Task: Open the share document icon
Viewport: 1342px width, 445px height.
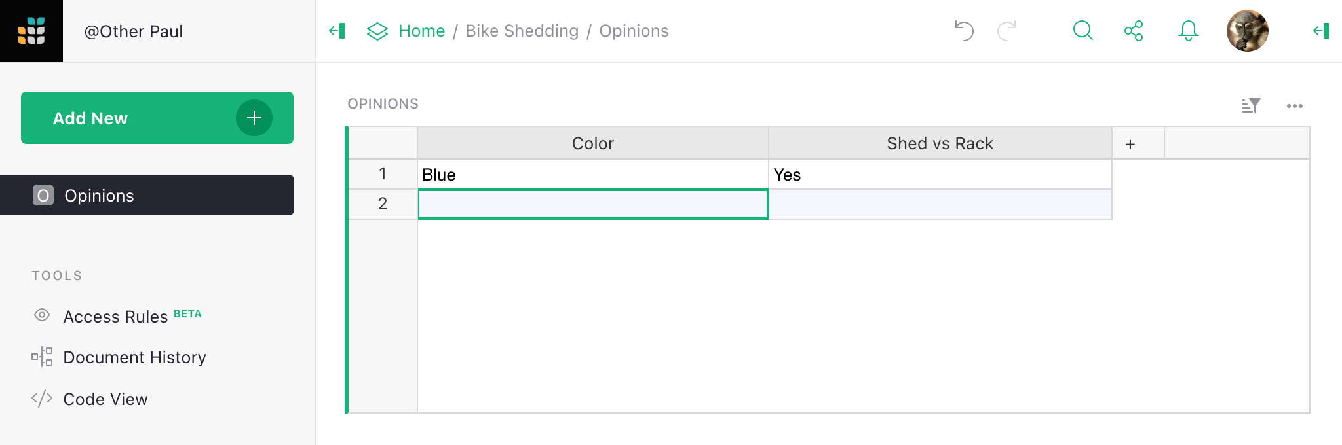Action: [1134, 31]
